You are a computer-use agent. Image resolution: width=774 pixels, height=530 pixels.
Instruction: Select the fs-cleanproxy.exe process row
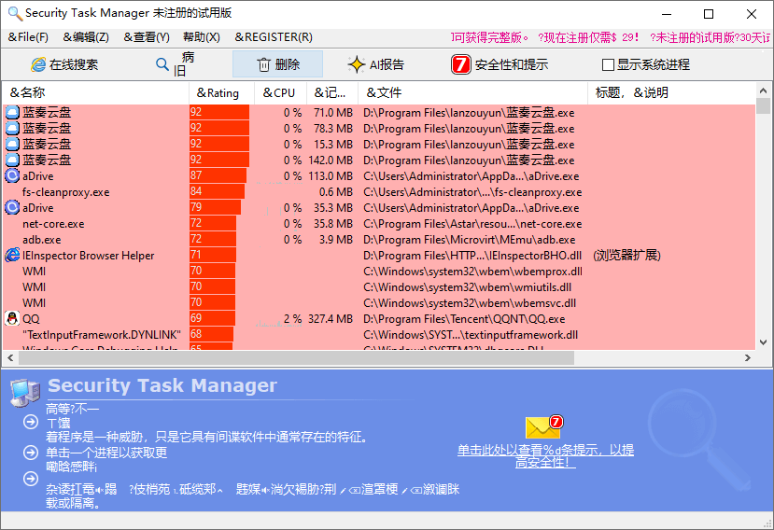(x=379, y=192)
